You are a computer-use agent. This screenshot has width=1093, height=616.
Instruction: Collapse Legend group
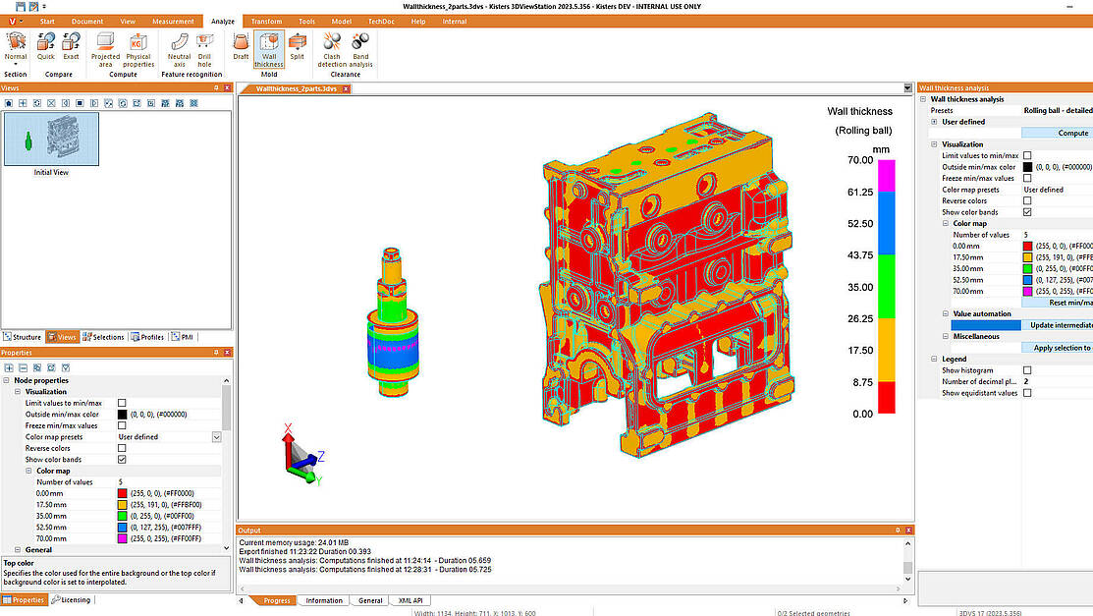pos(934,360)
